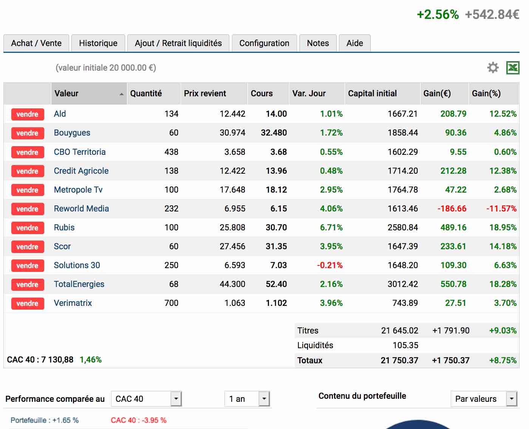Go to the Configuration tab
This screenshot has width=529, height=429.
coord(264,43)
